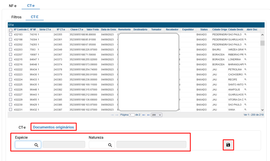Open document for control number 432193
This screenshot has width=270, height=161.
pos(245,35)
